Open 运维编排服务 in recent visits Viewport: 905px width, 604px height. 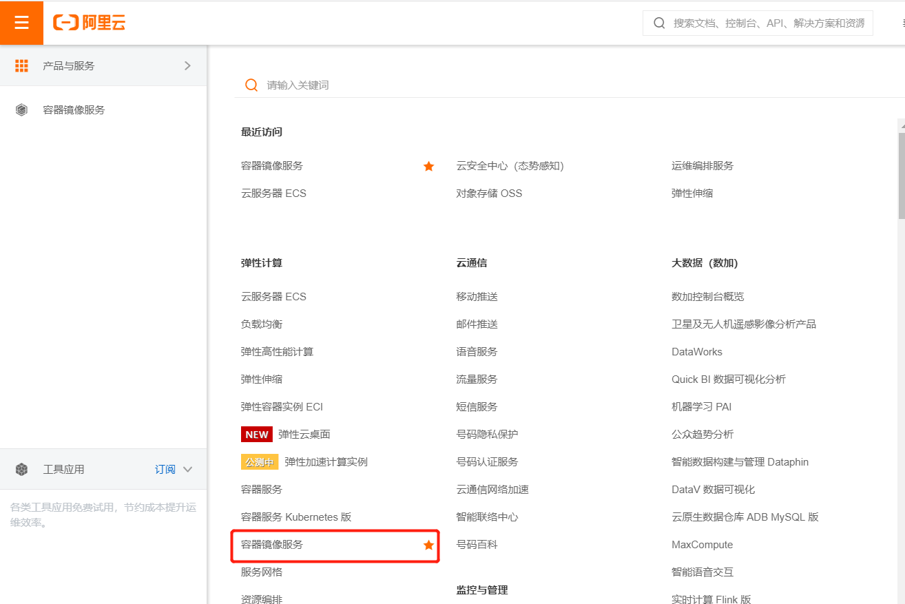[x=703, y=166]
